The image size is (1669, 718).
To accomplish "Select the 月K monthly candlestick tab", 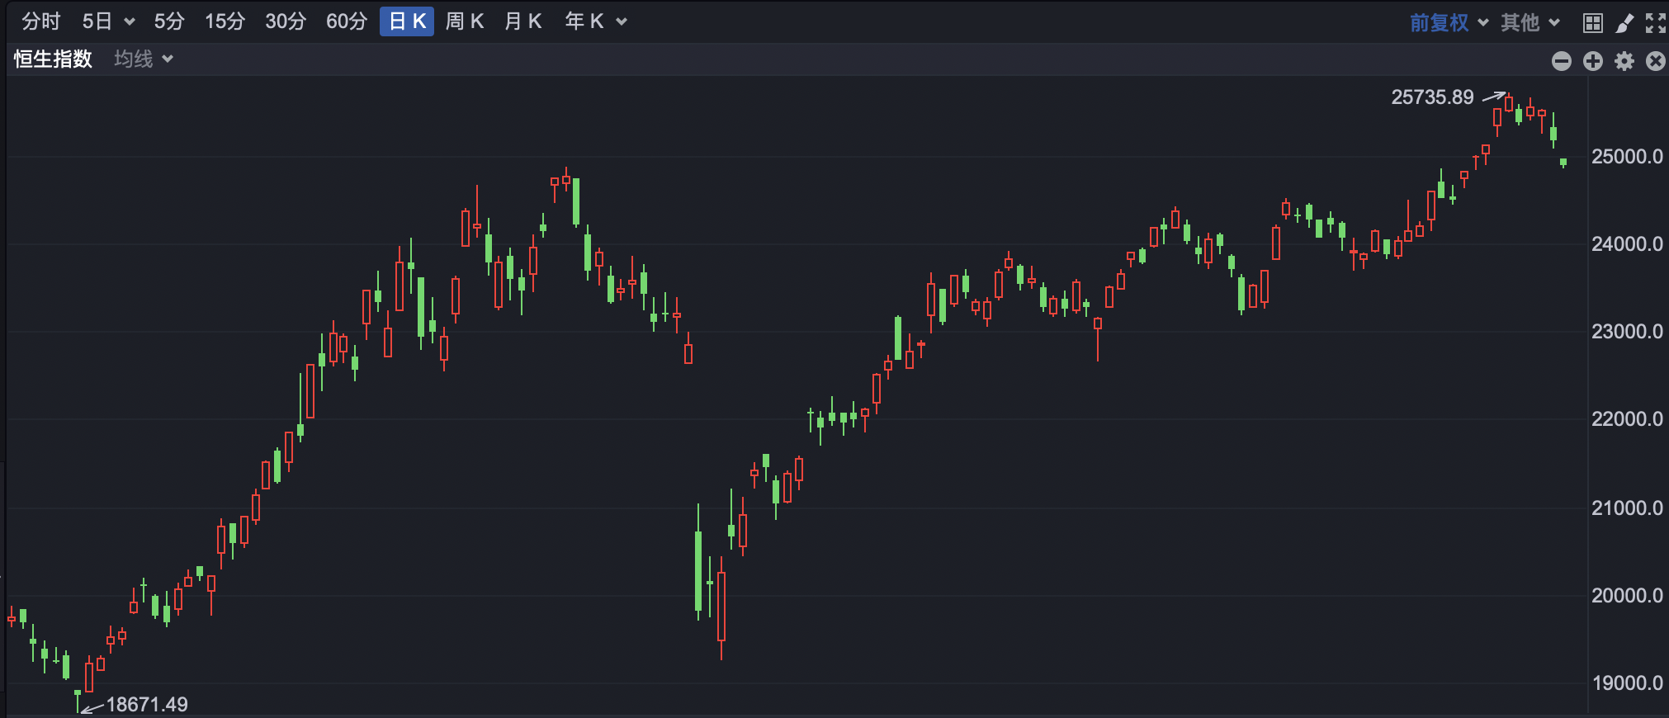I will click(x=523, y=21).
